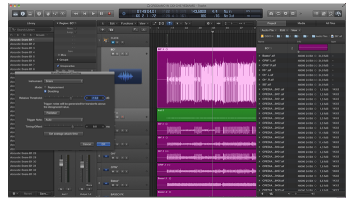Click the add track plus button
This screenshot has width=352, height=202.
[103, 30]
